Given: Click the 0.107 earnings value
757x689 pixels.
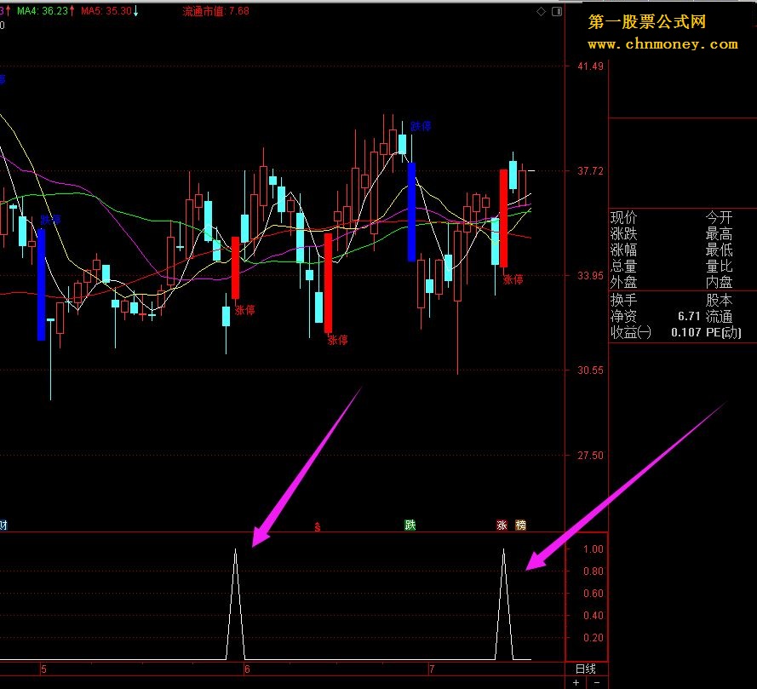Looking at the screenshot, I should (686, 332).
